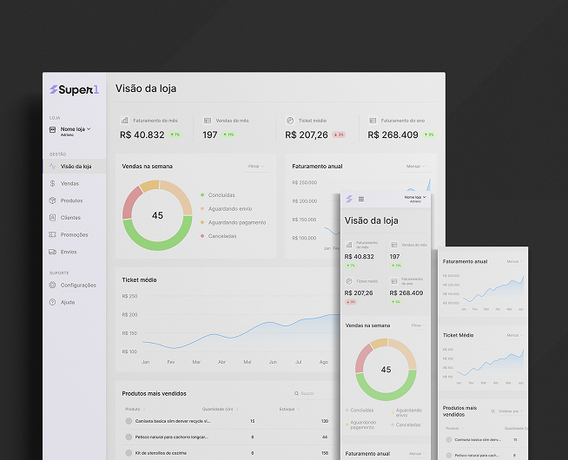Select the Clientes icon in the sidebar
Viewport: 568px width, 460px height.
(52, 218)
